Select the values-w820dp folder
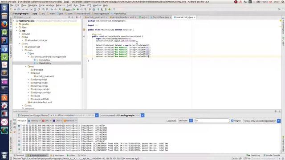285x160 pixels. (41, 99)
